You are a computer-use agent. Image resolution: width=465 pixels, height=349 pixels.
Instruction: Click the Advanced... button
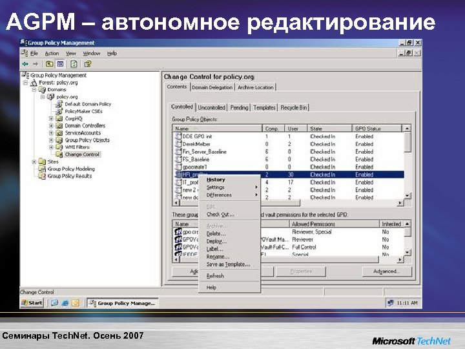(x=387, y=271)
